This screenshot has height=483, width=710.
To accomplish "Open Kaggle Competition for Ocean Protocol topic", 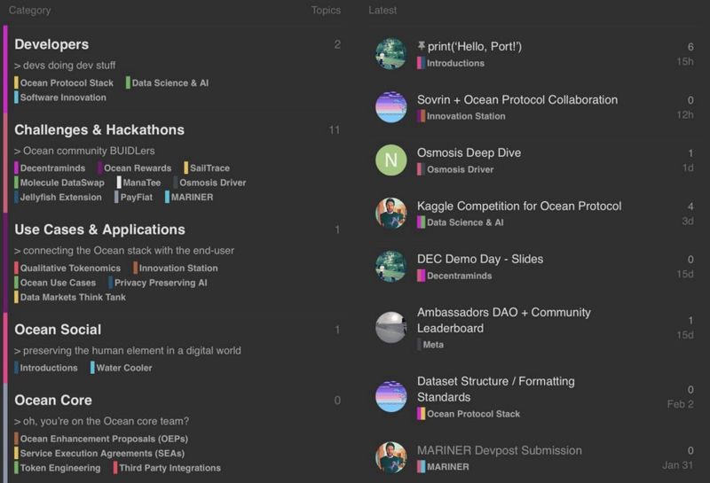I will pyautogui.click(x=519, y=206).
